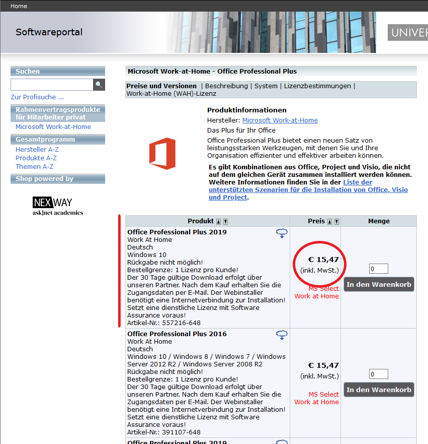This screenshot has height=444, width=428.
Task: Add Office Professional Plus 2019 to Warenkorb
Action: 379,284
